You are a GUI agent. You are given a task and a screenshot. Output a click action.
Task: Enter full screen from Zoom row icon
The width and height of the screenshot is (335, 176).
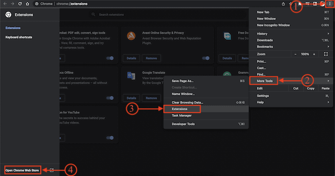[326, 54]
